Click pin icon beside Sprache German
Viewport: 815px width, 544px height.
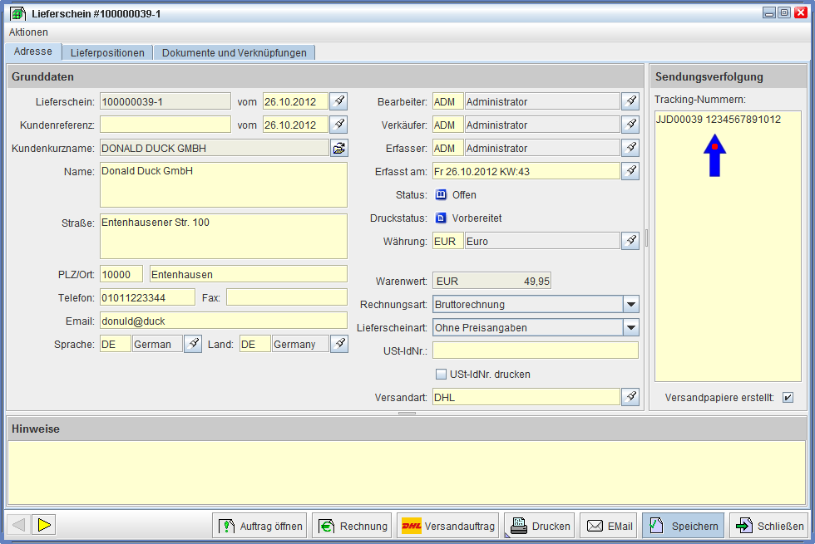pos(193,344)
